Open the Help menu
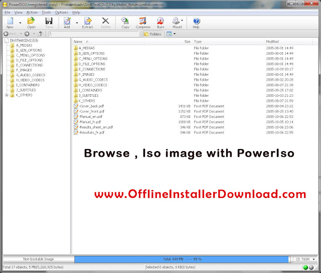This screenshot has width=321, height=273. point(76,13)
